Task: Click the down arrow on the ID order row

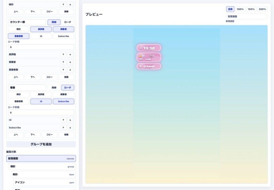Action: (x=70, y=120)
